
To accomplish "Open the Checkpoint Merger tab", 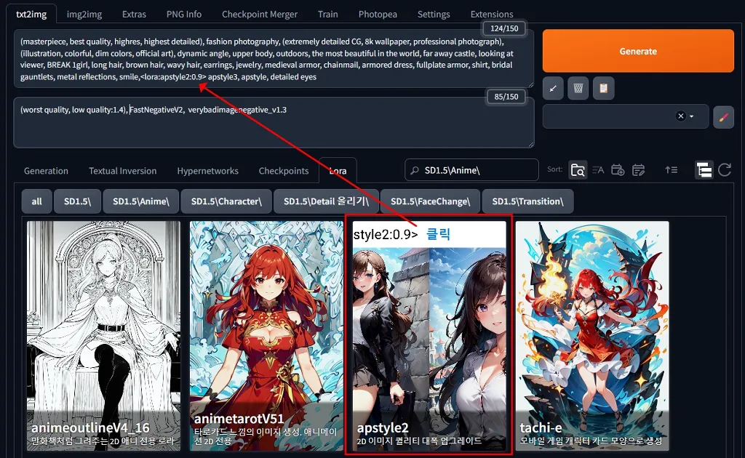I will pyautogui.click(x=260, y=13).
